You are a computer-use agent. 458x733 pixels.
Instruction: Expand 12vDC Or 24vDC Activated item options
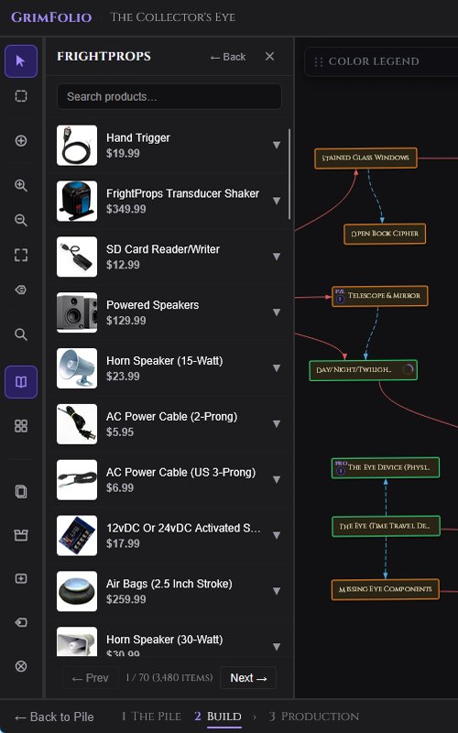click(277, 535)
